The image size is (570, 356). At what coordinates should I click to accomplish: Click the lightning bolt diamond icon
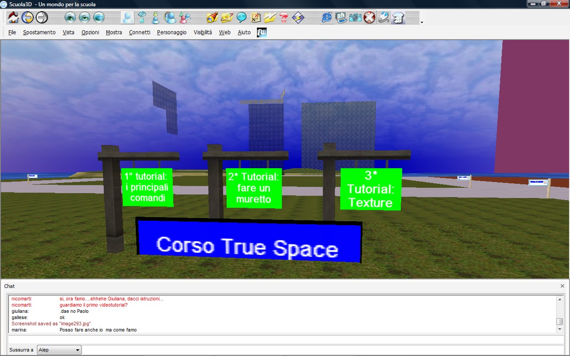[298, 17]
